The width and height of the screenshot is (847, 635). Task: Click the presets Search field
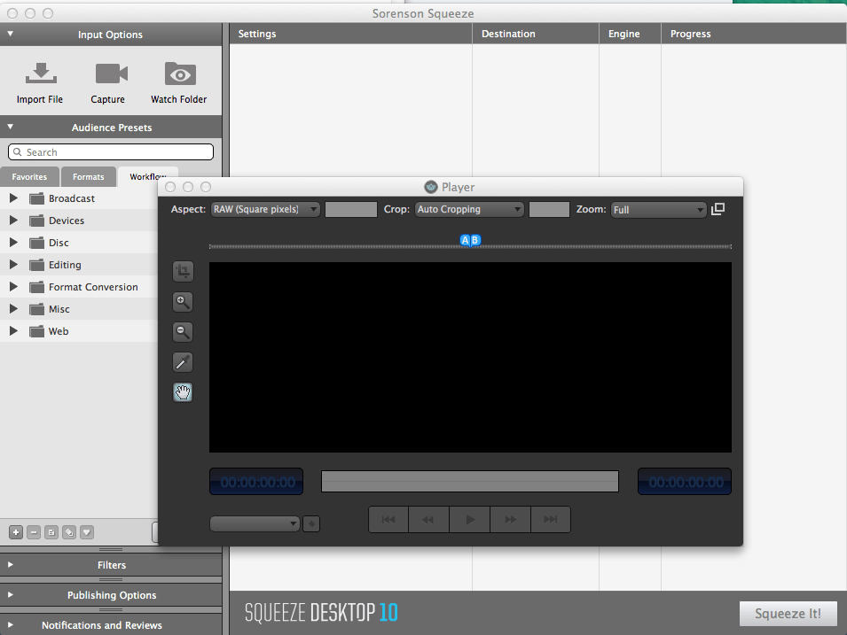point(111,152)
